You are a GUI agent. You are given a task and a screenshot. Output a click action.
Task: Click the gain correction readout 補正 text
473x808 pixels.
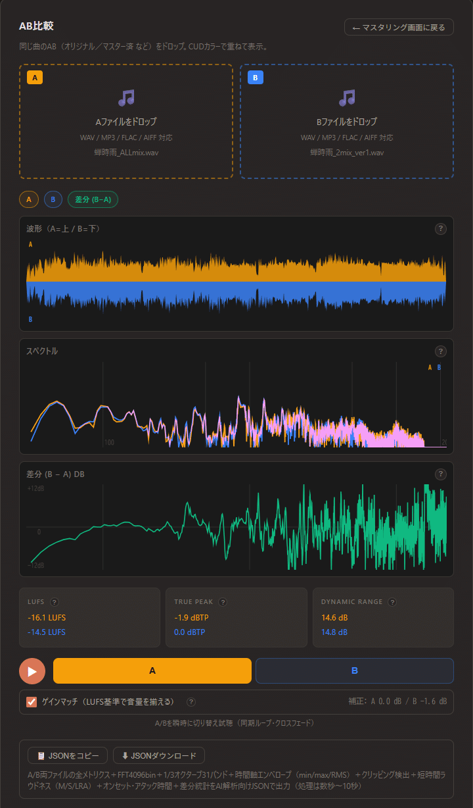pos(397,702)
